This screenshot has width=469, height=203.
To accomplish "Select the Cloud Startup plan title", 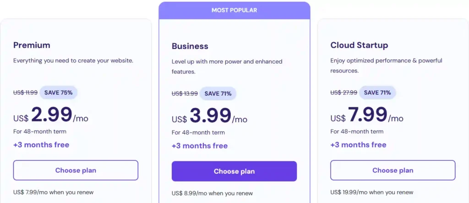I will click(x=359, y=45).
